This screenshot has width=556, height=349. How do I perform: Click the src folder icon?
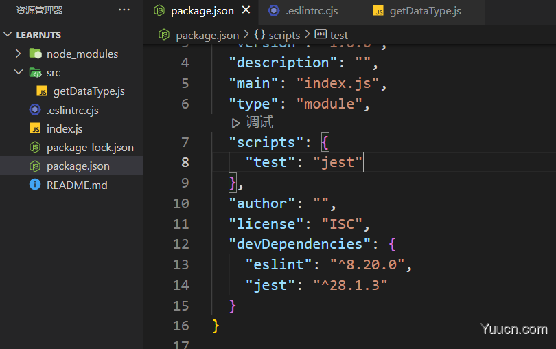coord(36,72)
